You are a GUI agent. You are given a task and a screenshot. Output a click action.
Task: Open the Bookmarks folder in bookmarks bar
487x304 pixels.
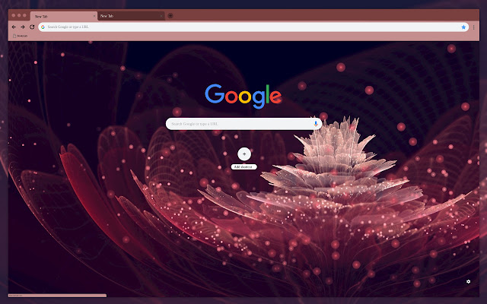tap(20, 36)
